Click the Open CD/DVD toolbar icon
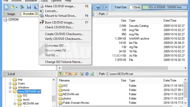This screenshot has height=107, width=190. point(22,7)
